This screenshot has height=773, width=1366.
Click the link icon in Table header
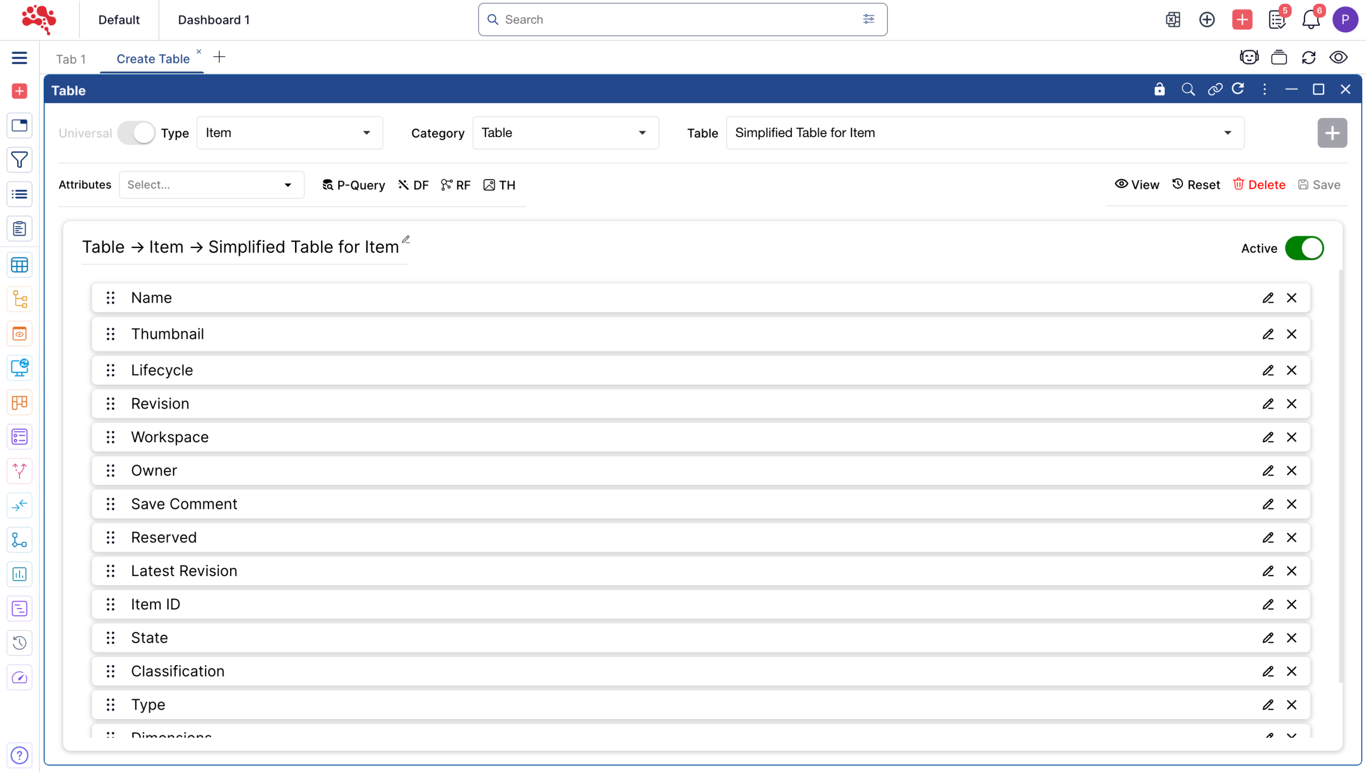[x=1215, y=90]
